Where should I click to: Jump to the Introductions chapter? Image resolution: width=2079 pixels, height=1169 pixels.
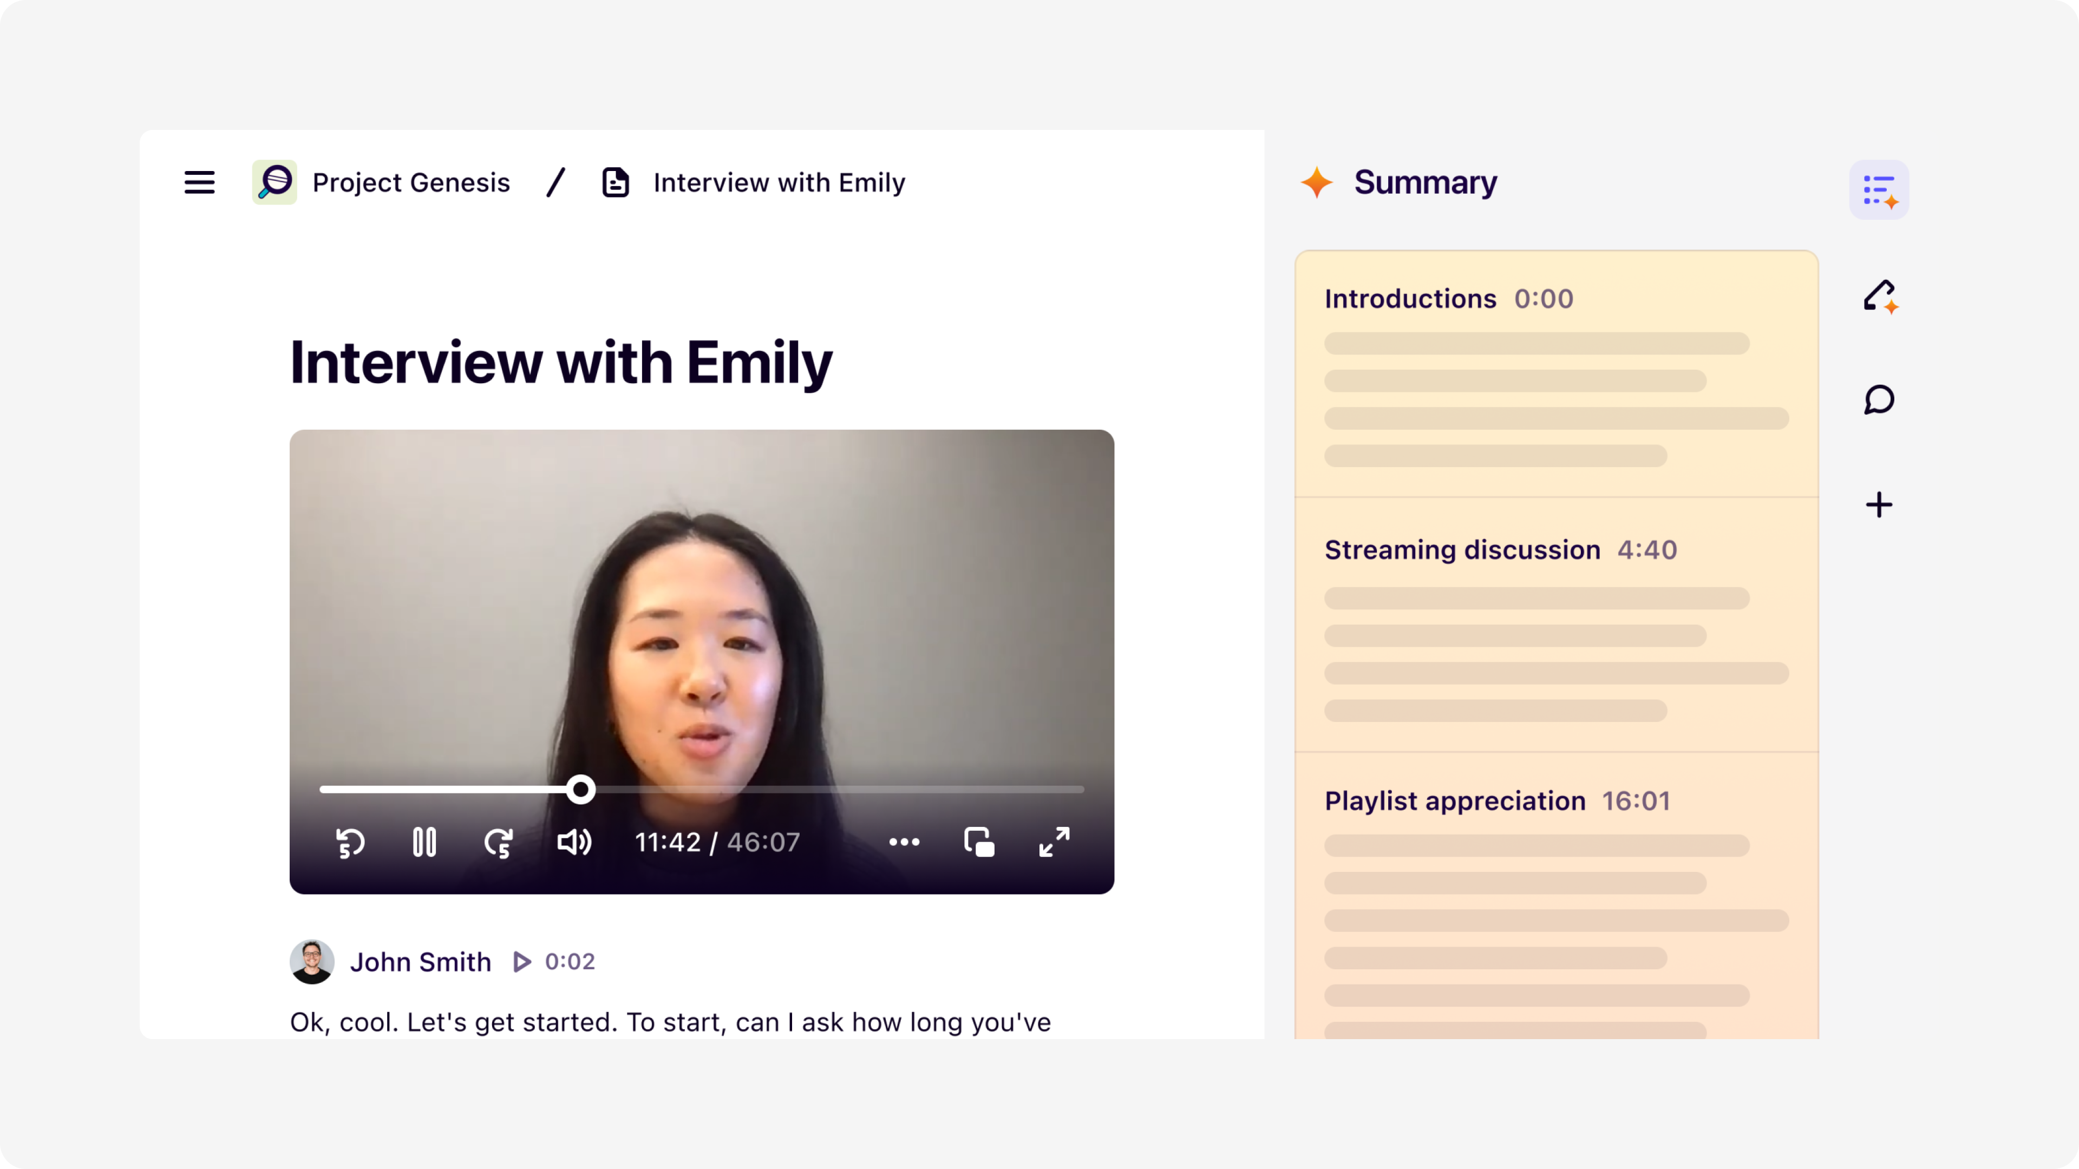click(1410, 299)
